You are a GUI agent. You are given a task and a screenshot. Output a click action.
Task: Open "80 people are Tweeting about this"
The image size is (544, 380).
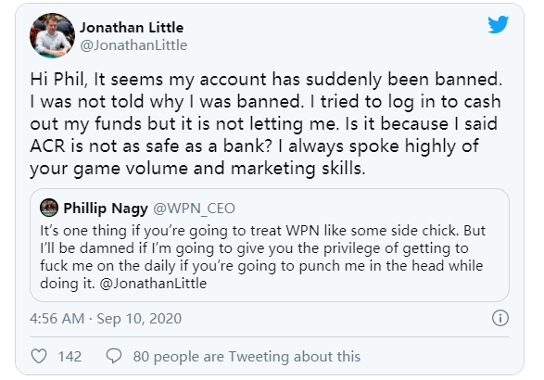pyautogui.click(x=247, y=357)
